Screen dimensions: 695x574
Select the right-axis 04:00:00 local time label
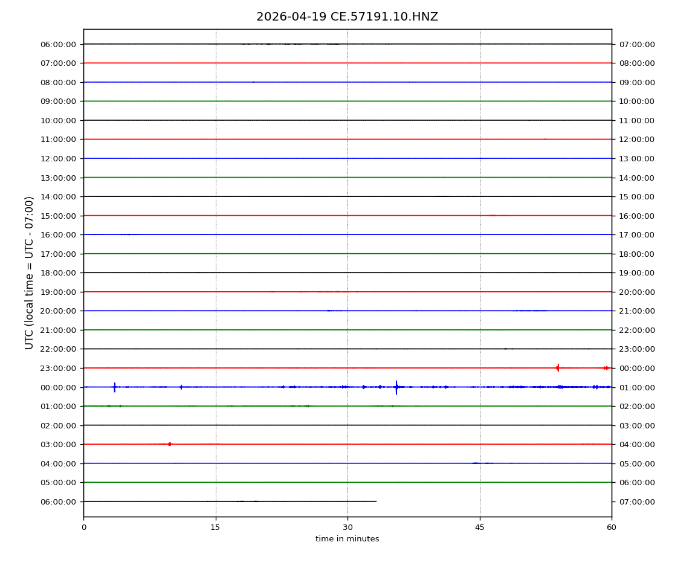[x=636, y=445]
